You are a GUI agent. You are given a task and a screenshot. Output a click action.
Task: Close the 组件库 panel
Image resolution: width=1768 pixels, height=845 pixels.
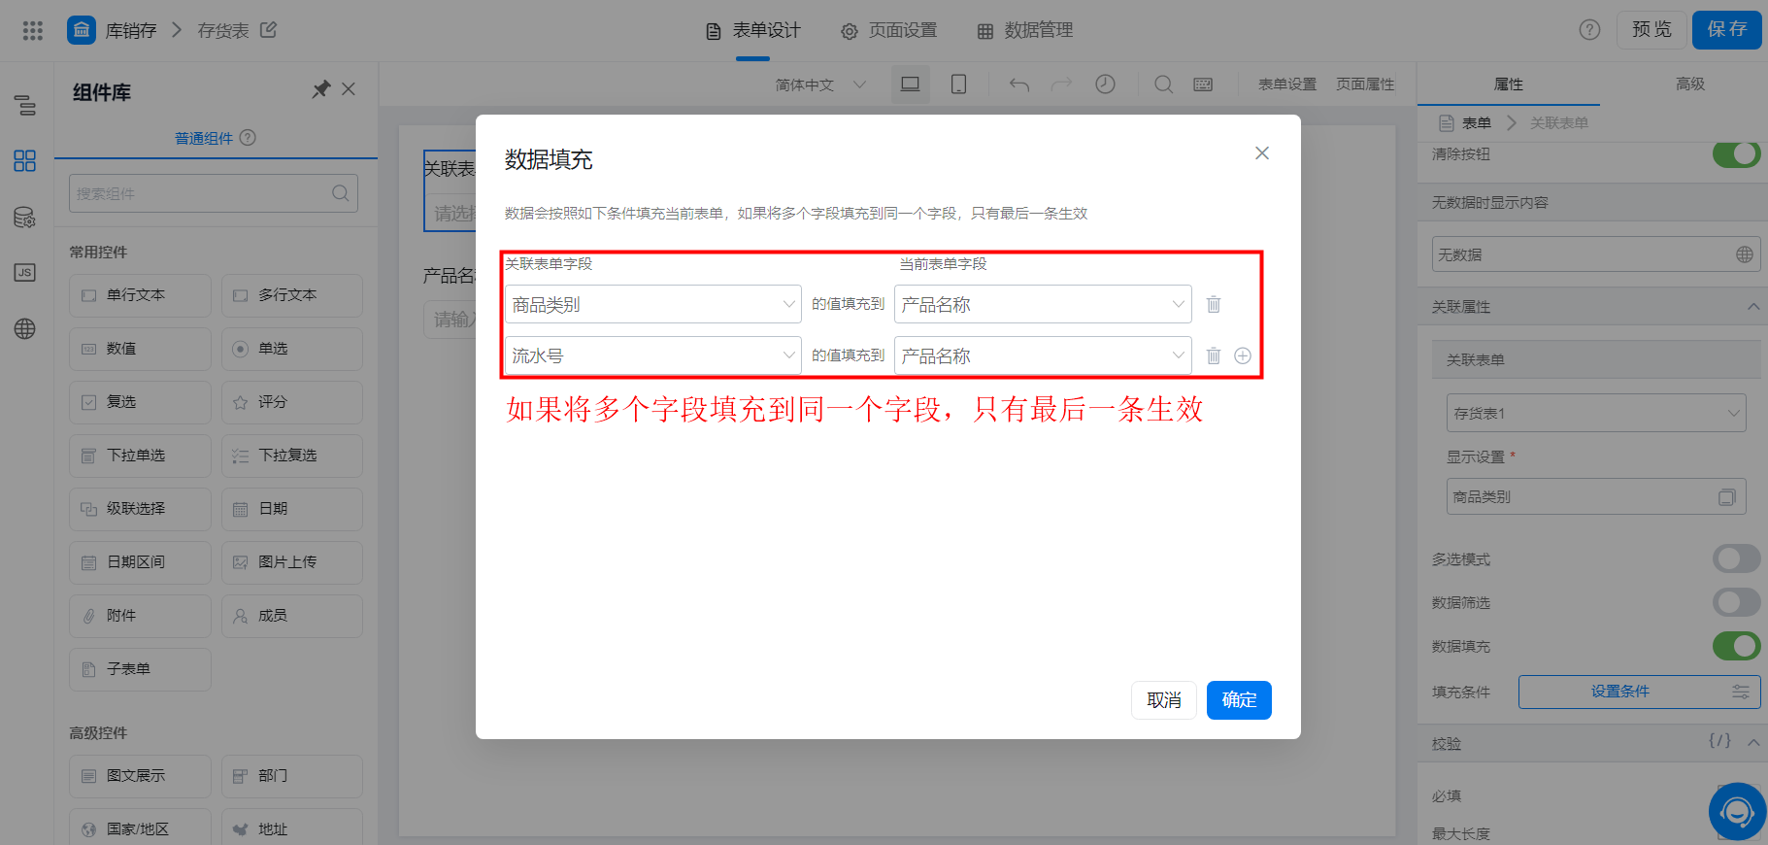[x=349, y=89]
